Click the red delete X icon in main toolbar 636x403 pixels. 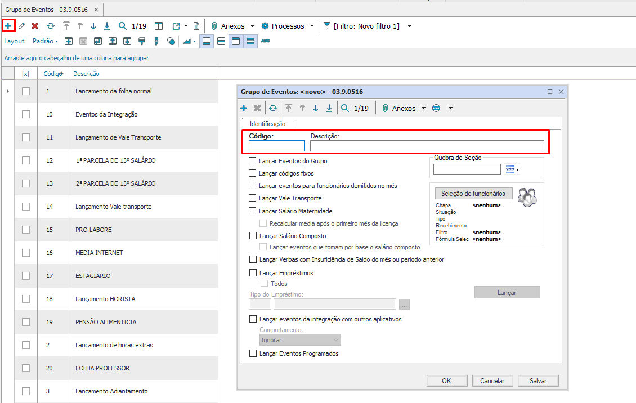(35, 26)
